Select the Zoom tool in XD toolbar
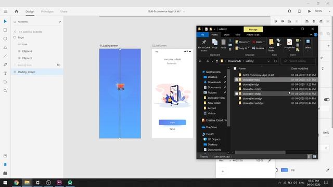The width and height of the screenshot is (333, 187). pos(5,90)
